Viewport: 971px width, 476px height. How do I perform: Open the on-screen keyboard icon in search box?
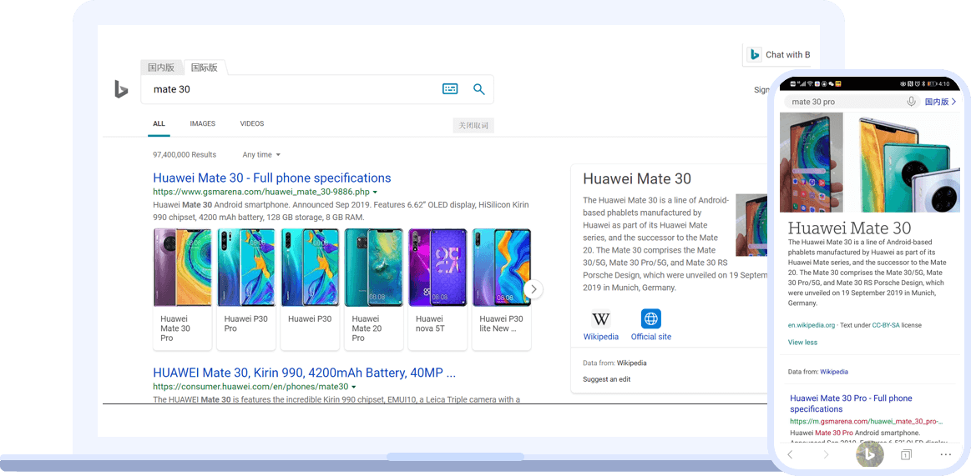[x=450, y=89]
